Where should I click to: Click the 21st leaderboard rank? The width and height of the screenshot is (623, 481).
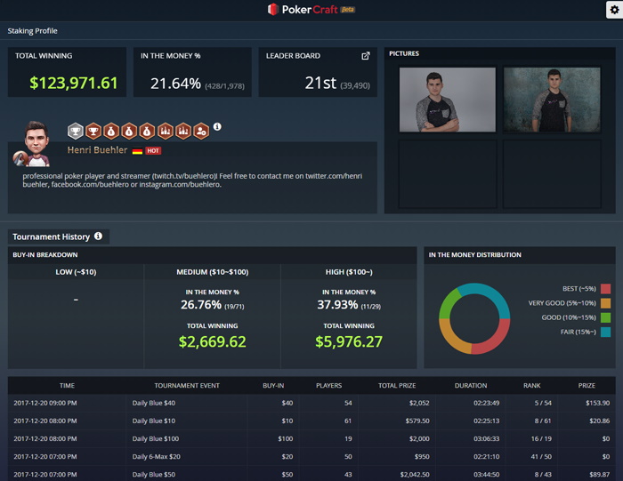(x=320, y=83)
